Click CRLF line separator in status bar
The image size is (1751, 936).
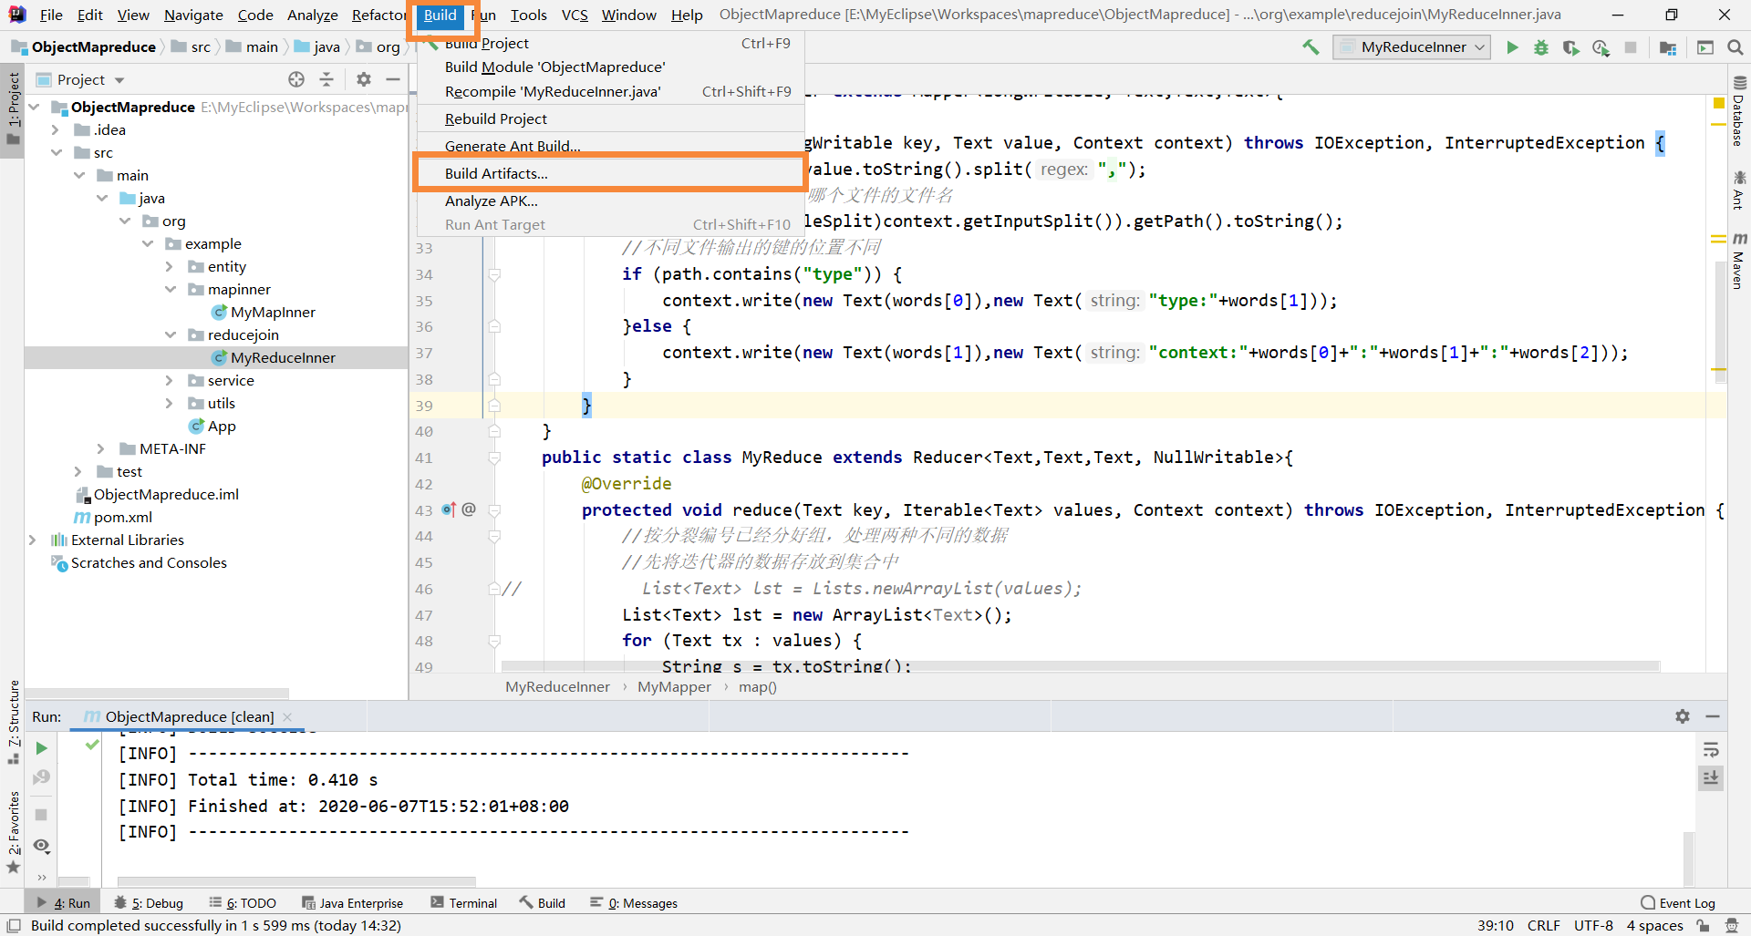[1544, 925]
